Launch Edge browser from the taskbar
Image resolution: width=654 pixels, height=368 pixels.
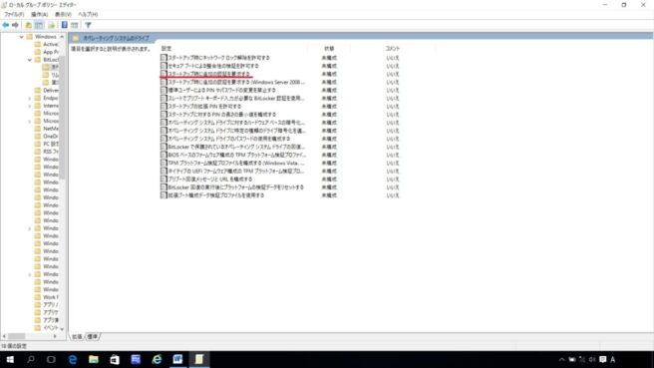pyautogui.click(x=73, y=359)
